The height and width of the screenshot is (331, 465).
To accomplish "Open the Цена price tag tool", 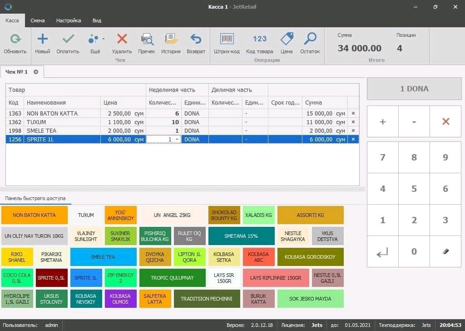I will 287,40.
